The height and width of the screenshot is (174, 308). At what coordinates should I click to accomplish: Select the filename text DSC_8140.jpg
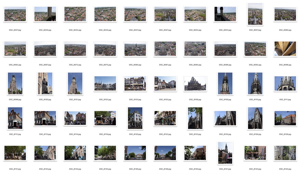click(195, 169)
